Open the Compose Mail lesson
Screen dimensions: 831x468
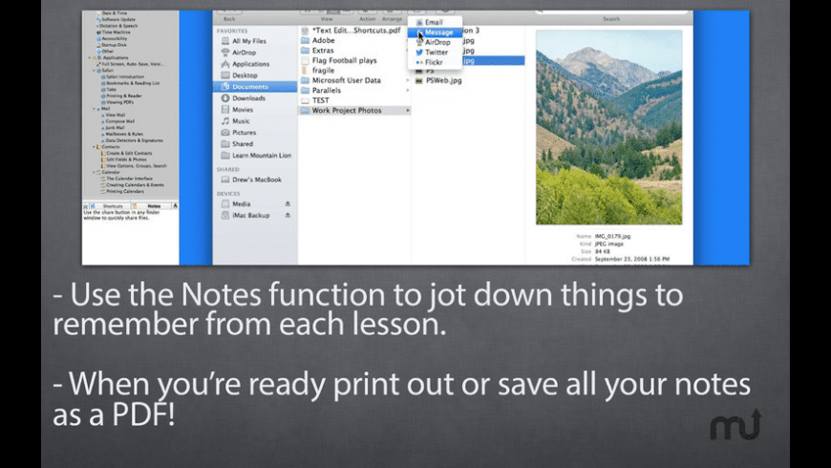[119, 121]
